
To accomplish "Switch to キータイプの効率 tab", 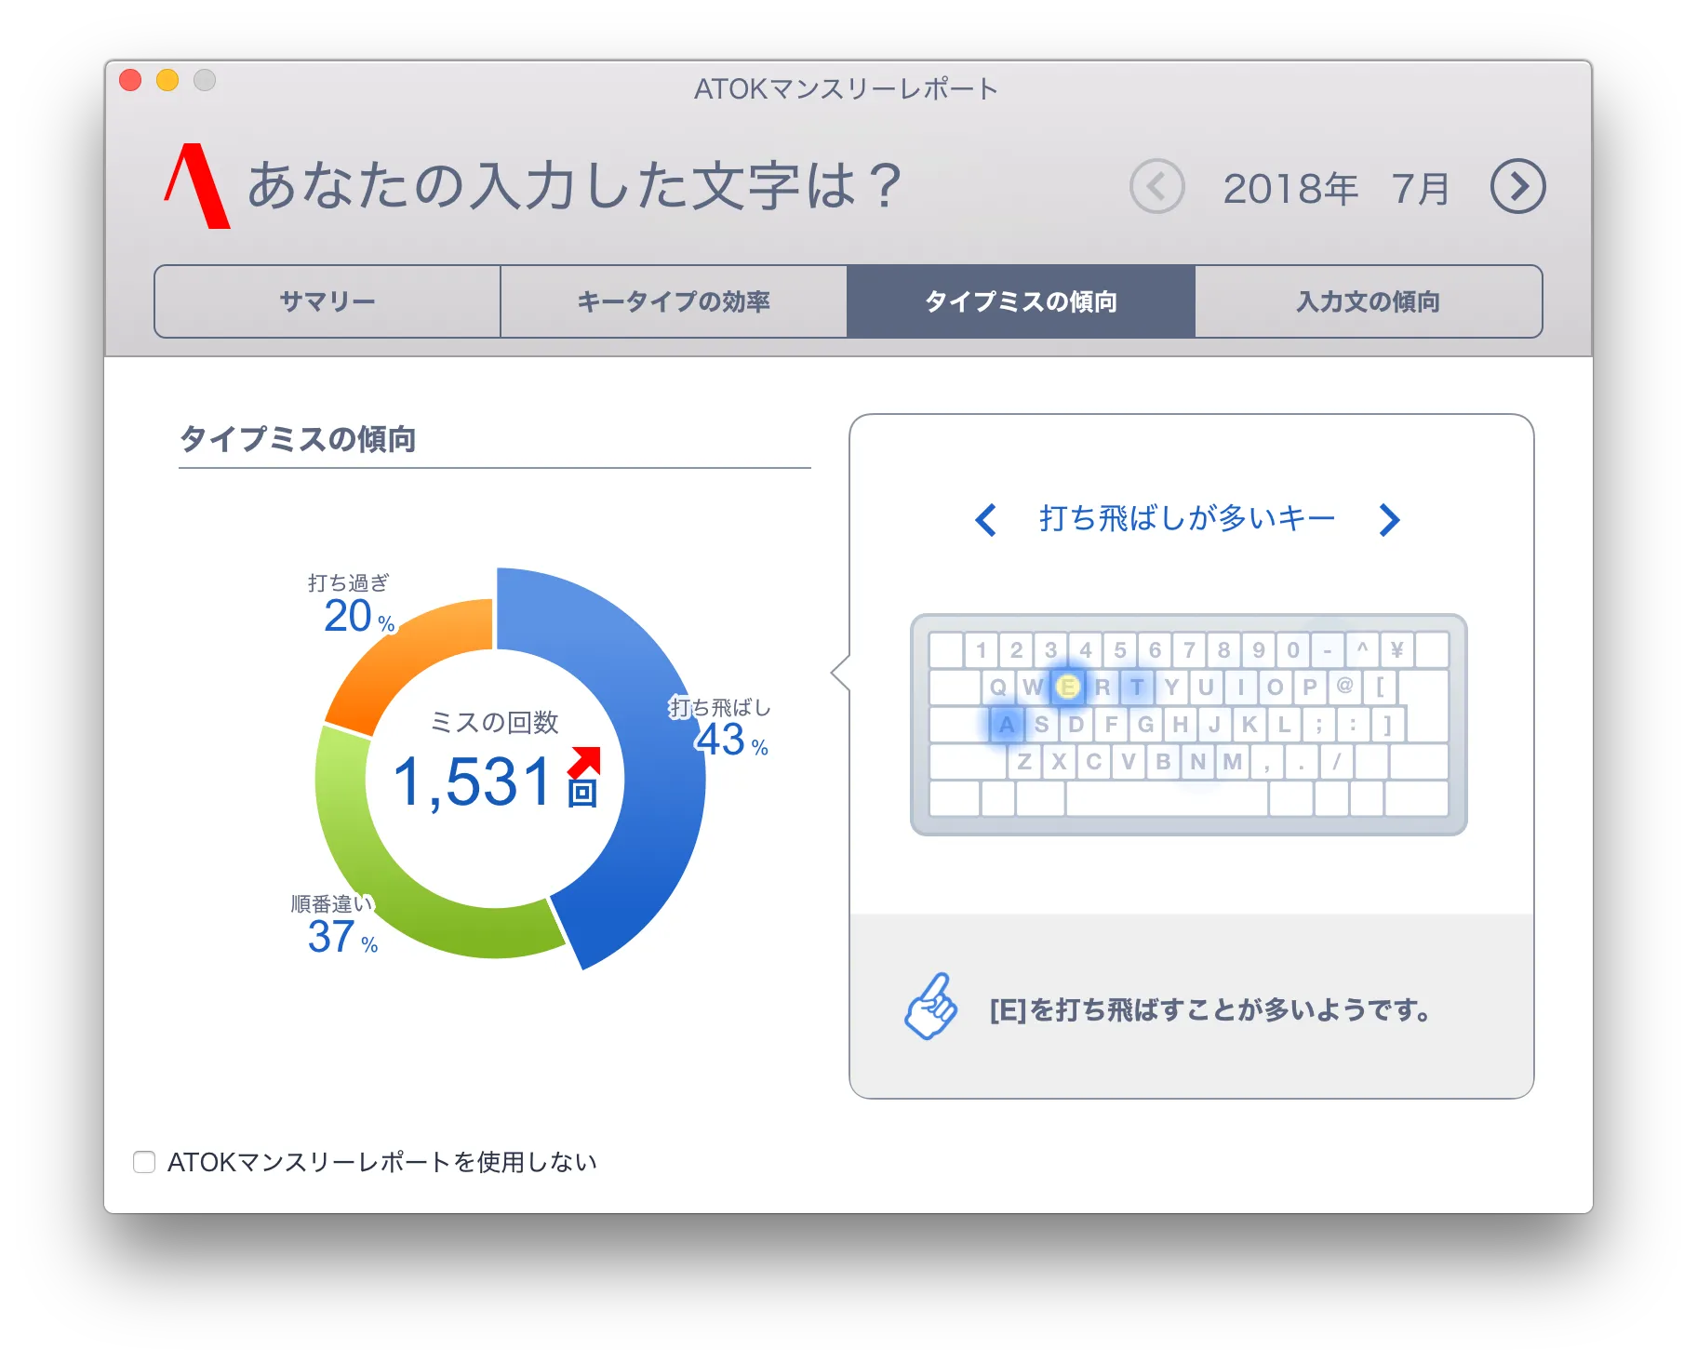I will tap(674, 301).
